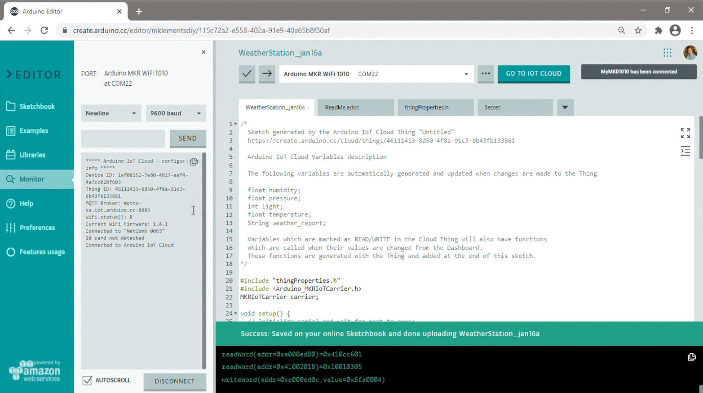Click the serial message input field
The width and height of the screenshot is (703, 393).
123,138
